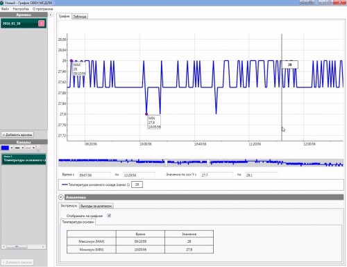This screenshot has height=267, width=347.
Task: Click the Добавить архивы button
Action: tap(17, 135)
